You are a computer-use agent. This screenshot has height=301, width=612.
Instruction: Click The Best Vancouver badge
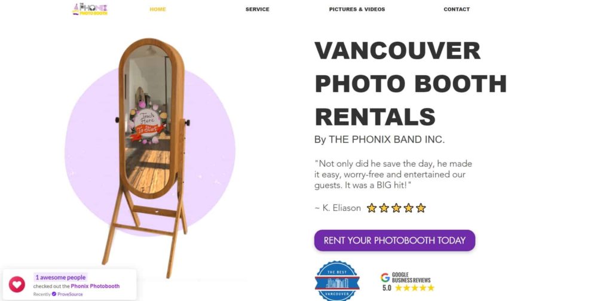coord(337,281)
